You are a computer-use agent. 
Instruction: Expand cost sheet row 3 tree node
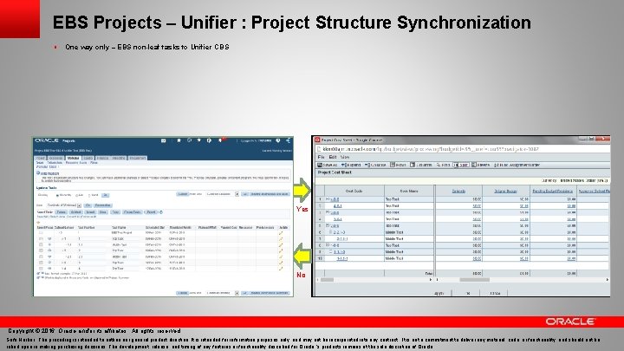[328, 212]
